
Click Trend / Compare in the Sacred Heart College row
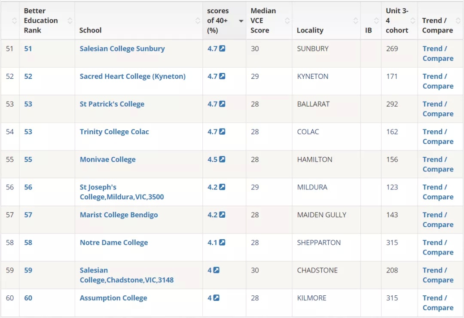pos(438,81)
